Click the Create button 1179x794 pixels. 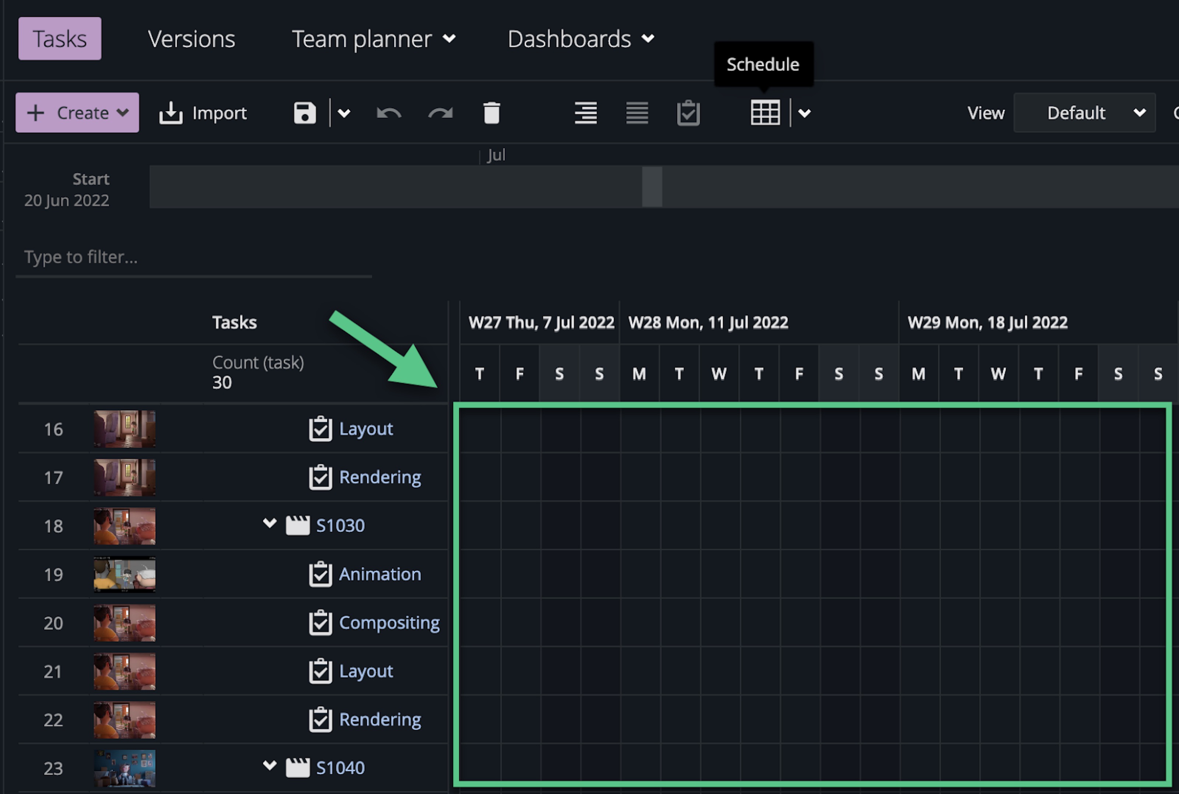77,112
